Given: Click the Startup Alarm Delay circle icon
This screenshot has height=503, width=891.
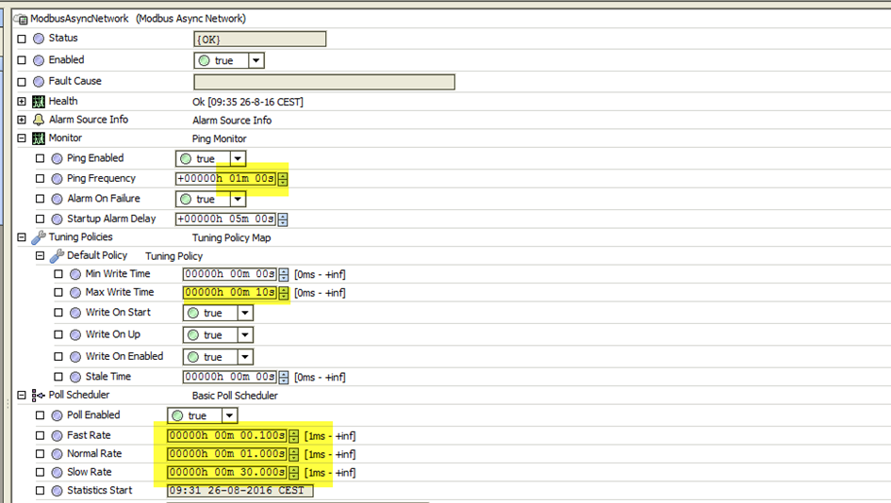Looking at the screenshot, I should 57,219.
